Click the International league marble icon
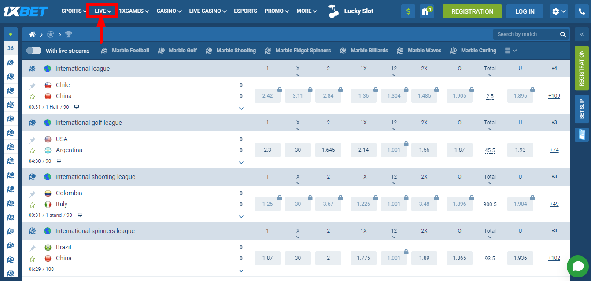 pos(32,69)
